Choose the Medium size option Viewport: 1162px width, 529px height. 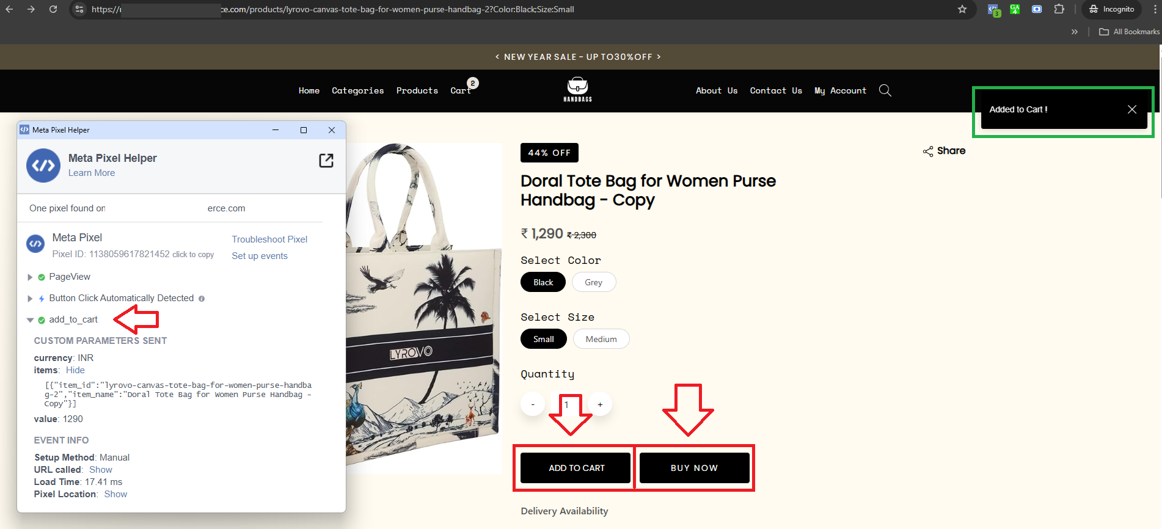point(601,339)
